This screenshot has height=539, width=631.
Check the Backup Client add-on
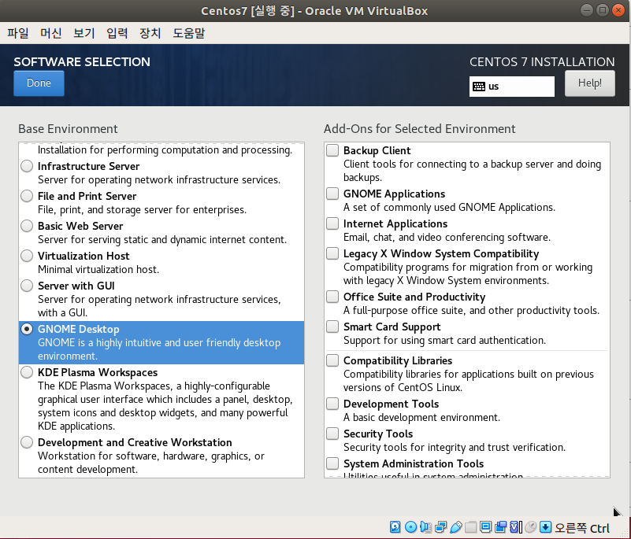point(332,150)
